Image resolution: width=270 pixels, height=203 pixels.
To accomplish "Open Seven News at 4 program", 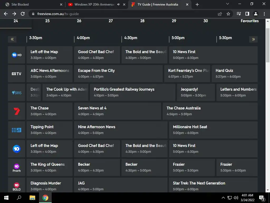I will point(118,111).
